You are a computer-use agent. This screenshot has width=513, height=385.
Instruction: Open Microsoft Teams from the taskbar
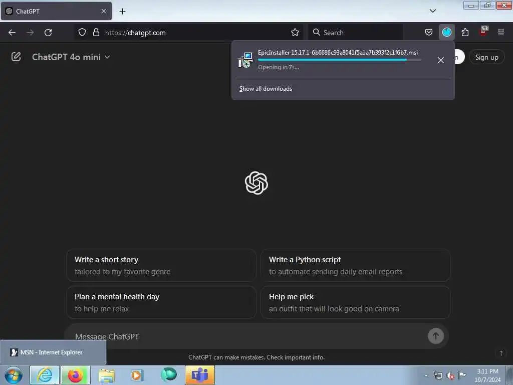tap(200, 375)
